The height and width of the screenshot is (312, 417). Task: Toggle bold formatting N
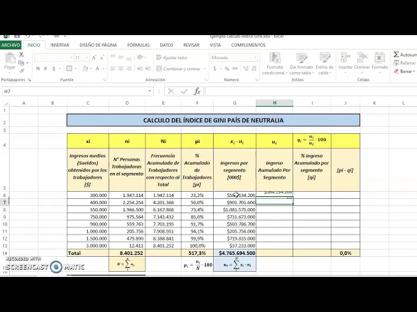pyautogui.click(x=38, y=69)
